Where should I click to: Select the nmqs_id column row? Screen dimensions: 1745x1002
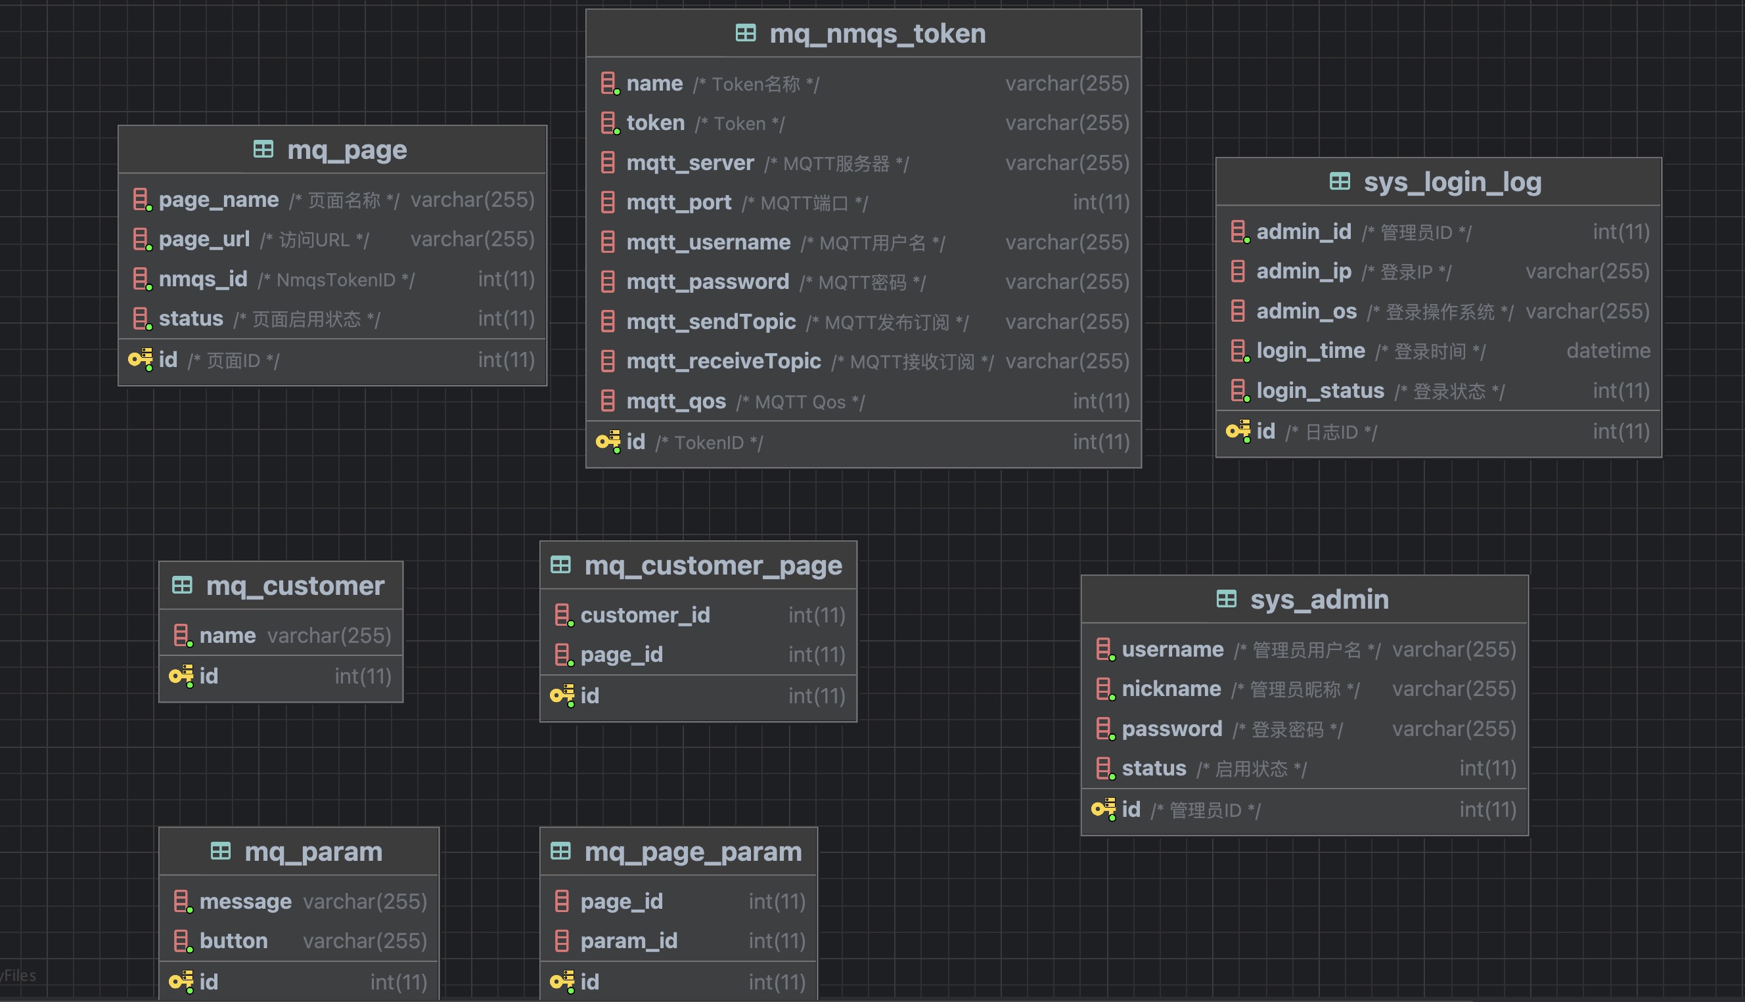click(x=332, y=280)
